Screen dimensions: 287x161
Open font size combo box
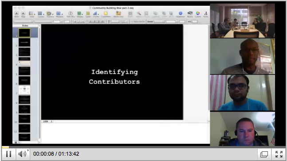tap(58, 22)
